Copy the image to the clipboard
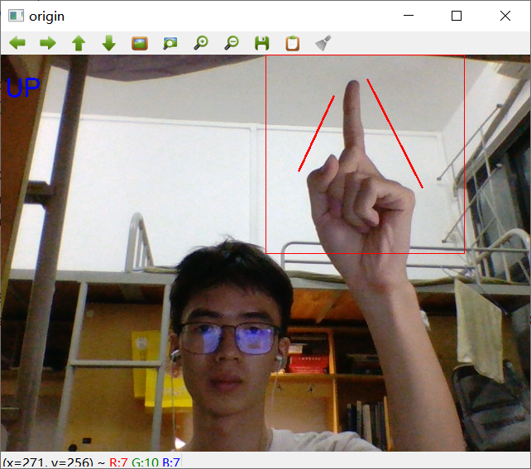Viewport: 531px width, 469px height. coord(293,43)
